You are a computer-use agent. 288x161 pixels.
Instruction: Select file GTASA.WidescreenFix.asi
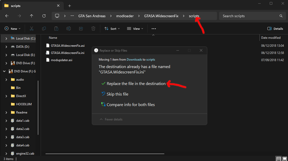pos(65,46)
